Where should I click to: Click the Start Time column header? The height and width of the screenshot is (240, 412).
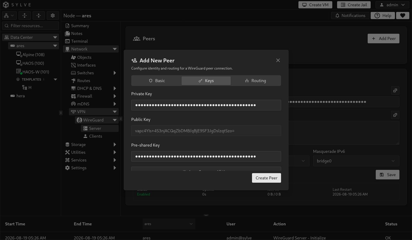tap(15, 224)
